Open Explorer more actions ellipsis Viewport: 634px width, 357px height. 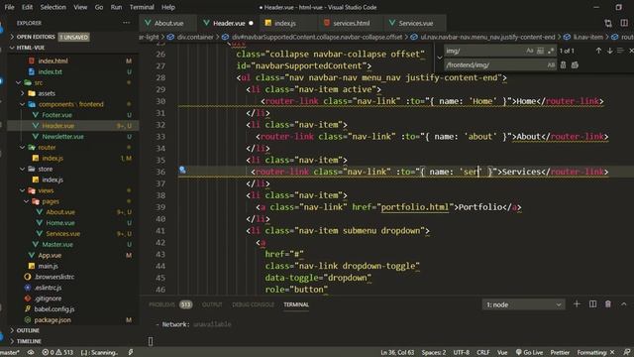[127, 23]
